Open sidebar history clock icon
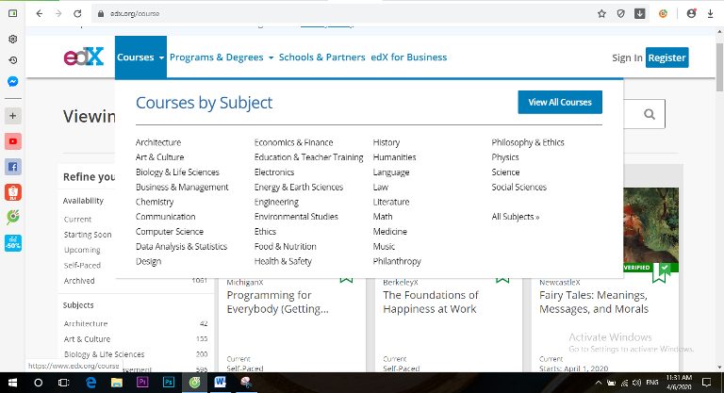This screenshot has width=724, height=393. coord(13,60)
